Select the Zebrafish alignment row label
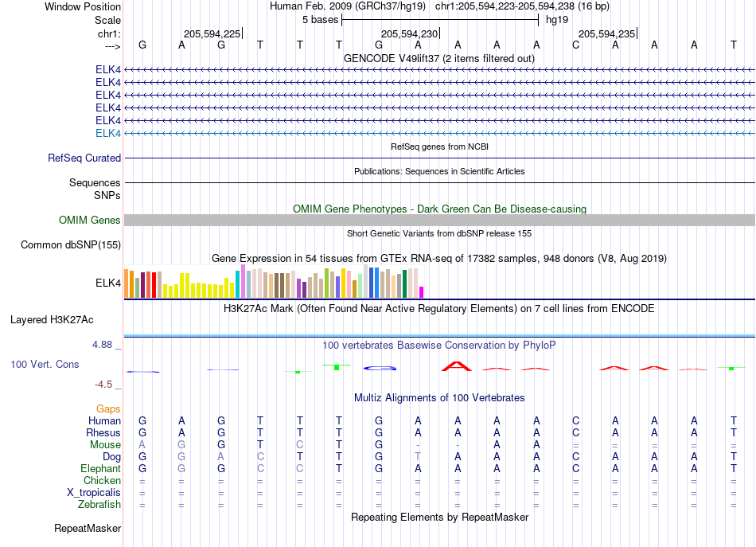This screenshot has width=756, height=547. [99, 504]
